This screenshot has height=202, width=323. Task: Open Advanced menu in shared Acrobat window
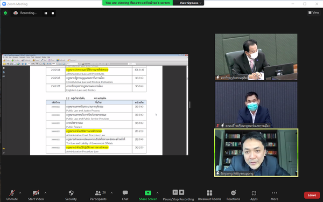pyautogui.click(x=38, y=57)
